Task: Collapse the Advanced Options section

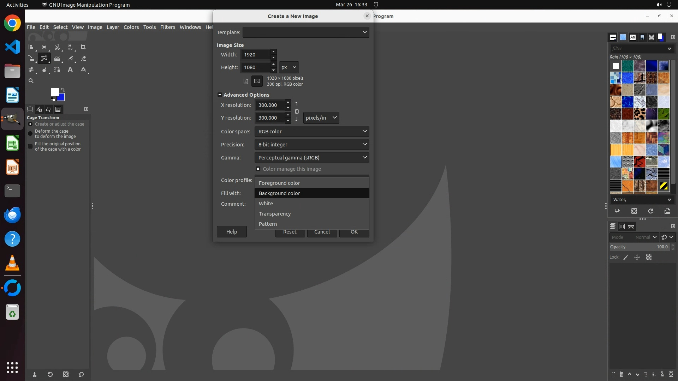Action: point(220,95)
